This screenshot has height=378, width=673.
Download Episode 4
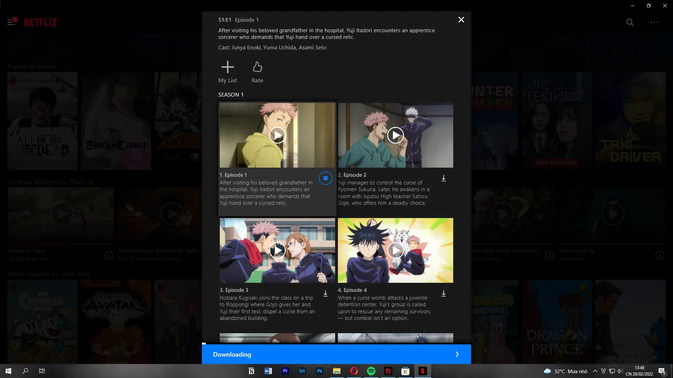(x=443, y=293)
